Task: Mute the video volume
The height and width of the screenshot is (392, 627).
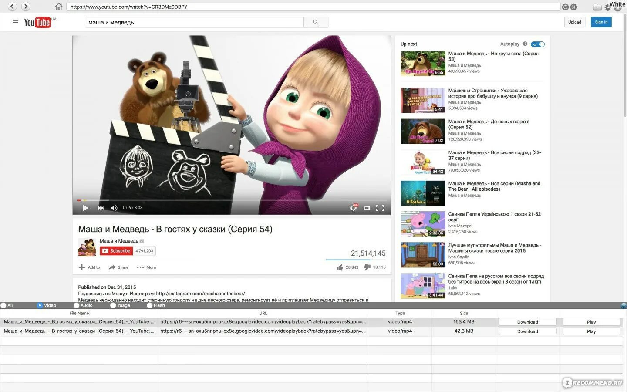Action: click(114, 208)
